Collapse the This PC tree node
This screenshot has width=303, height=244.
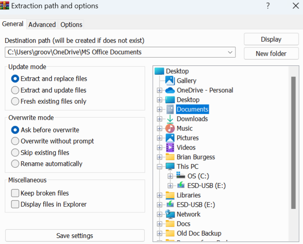pos(159,167)
